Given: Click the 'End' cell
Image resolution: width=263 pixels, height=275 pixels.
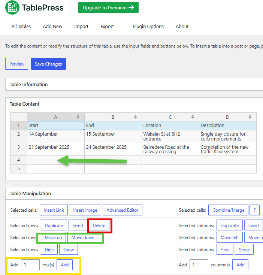Looking at the screenshot, I should pyautogui.click(x=113, y=126).
